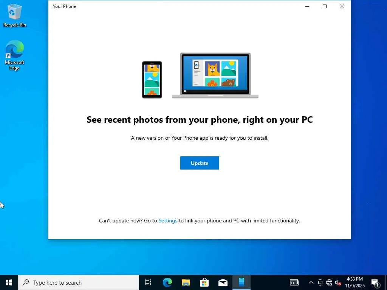
Task: Select the Your Phone taskbar icon
Action: tap(241, 282)
